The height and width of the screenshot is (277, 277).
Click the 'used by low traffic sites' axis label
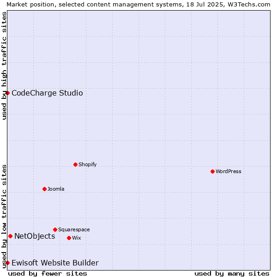4,217
